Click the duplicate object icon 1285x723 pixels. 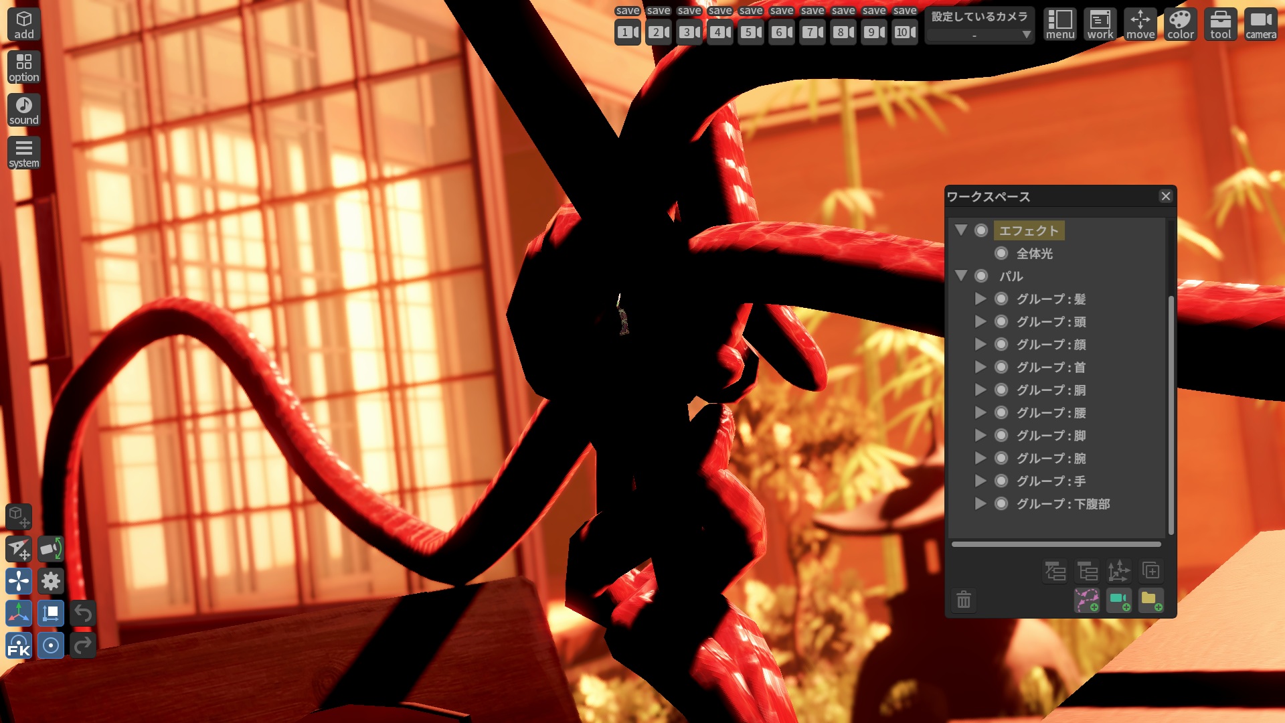[1151, 571]
